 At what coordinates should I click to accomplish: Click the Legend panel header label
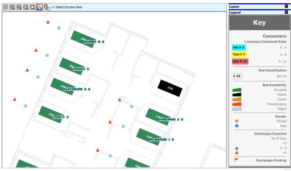click(x=235, y=12)
